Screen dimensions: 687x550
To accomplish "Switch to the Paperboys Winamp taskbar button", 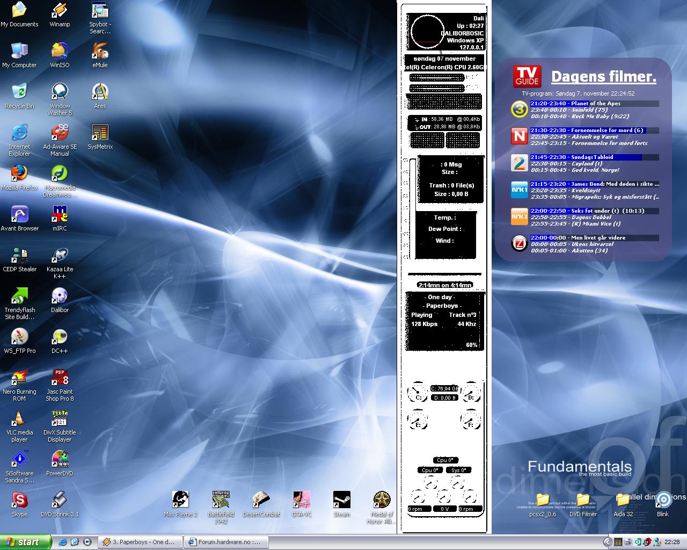I will point(141,542).
